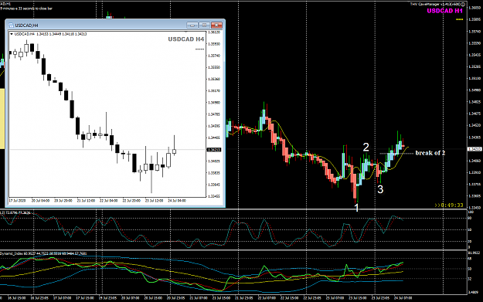483x302 pixels.
Task: Click current price tag on H4 chart price scale
Action: tap(214, 150)
